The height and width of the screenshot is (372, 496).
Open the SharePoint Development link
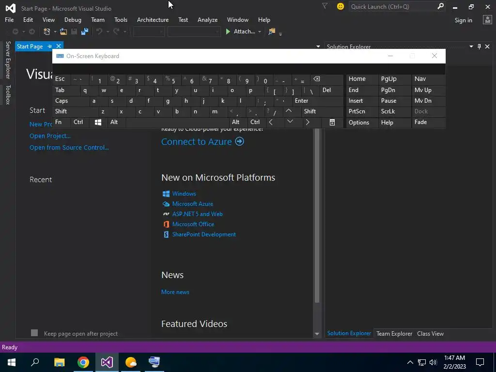click(x=204, y=234)
